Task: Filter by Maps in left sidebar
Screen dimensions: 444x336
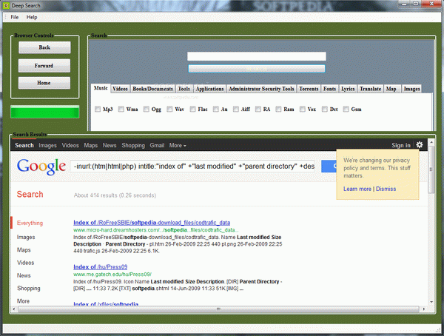Action: [24, 250]
